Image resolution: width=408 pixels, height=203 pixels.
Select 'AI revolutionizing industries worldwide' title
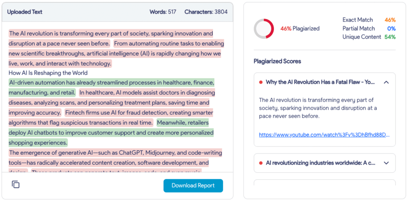pyautogui.click(x=320, y=163)
